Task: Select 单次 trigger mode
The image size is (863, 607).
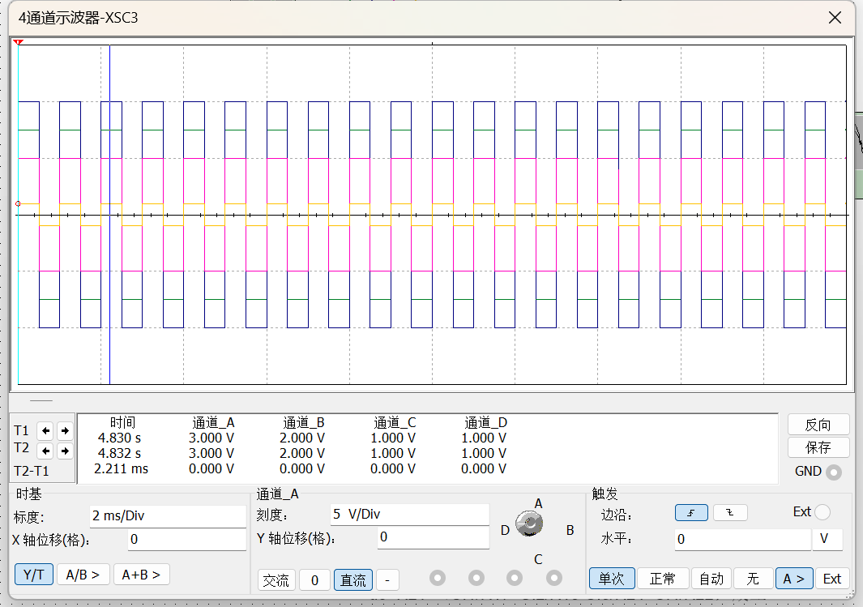Action: coord(612,579)
